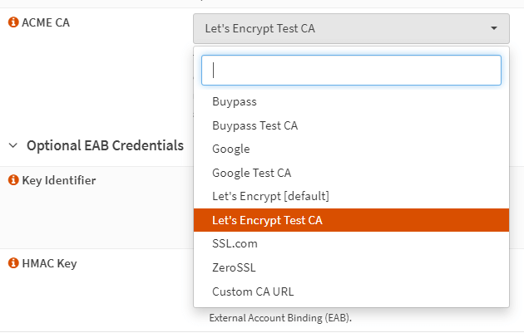
Task: Choose SSL.com as the ACME CA
Action: [236, 244]
